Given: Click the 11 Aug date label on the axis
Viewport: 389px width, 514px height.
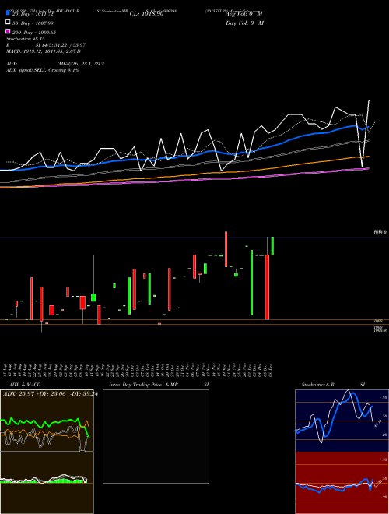Looking at the screenshot, I should click(x=5, y=370).
